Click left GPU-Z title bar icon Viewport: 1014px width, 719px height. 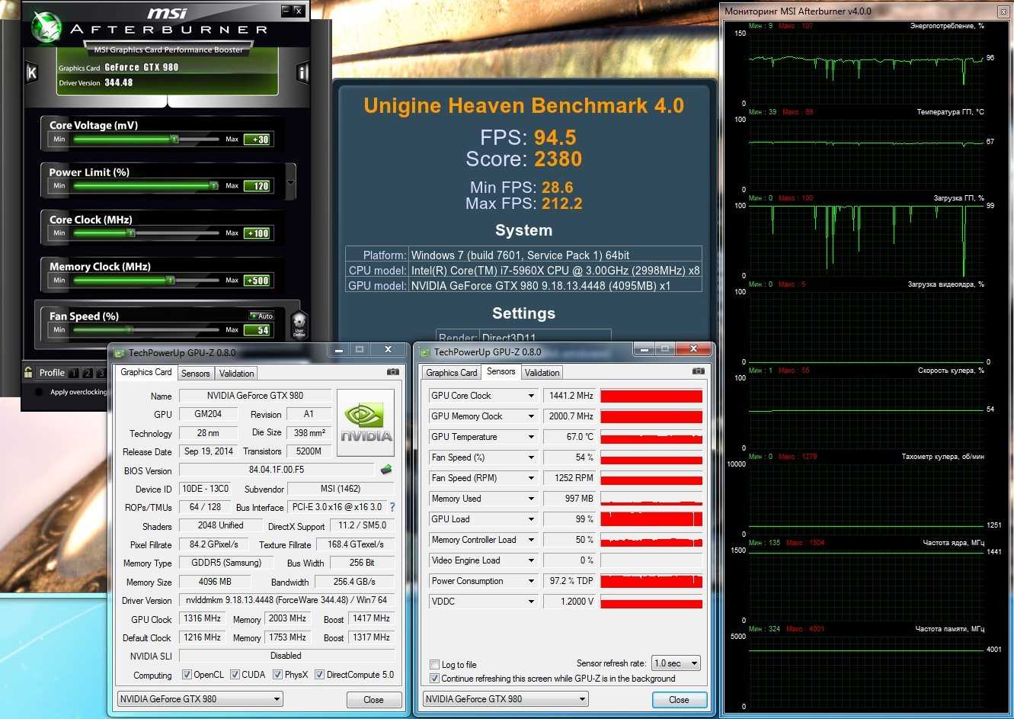[x=120, y=352]
